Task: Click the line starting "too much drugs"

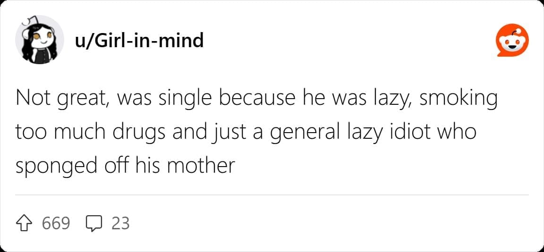Action: point(246,132)
